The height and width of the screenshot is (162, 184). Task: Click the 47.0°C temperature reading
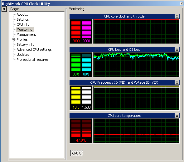[x=81, y=140]
